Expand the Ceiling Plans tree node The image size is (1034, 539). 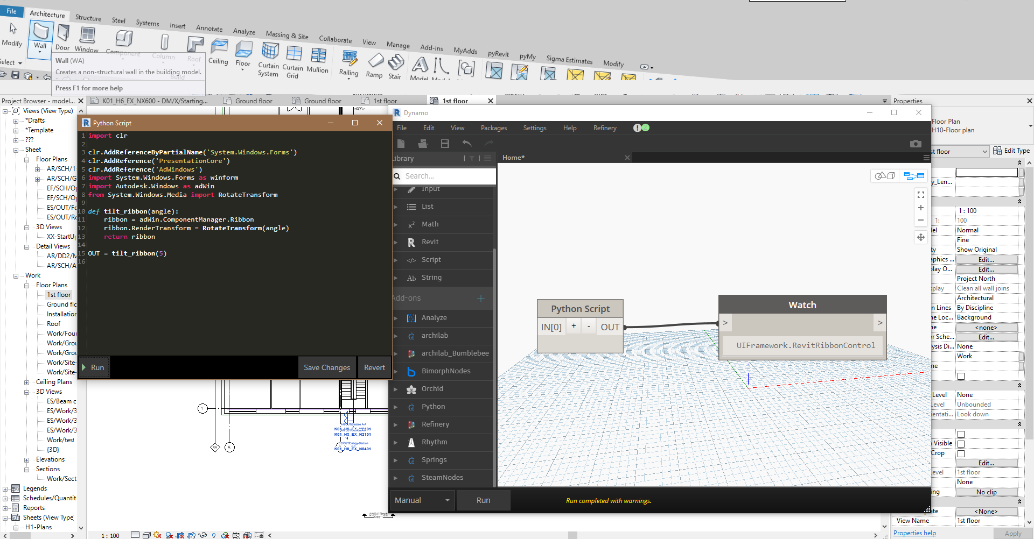[27, 382]
